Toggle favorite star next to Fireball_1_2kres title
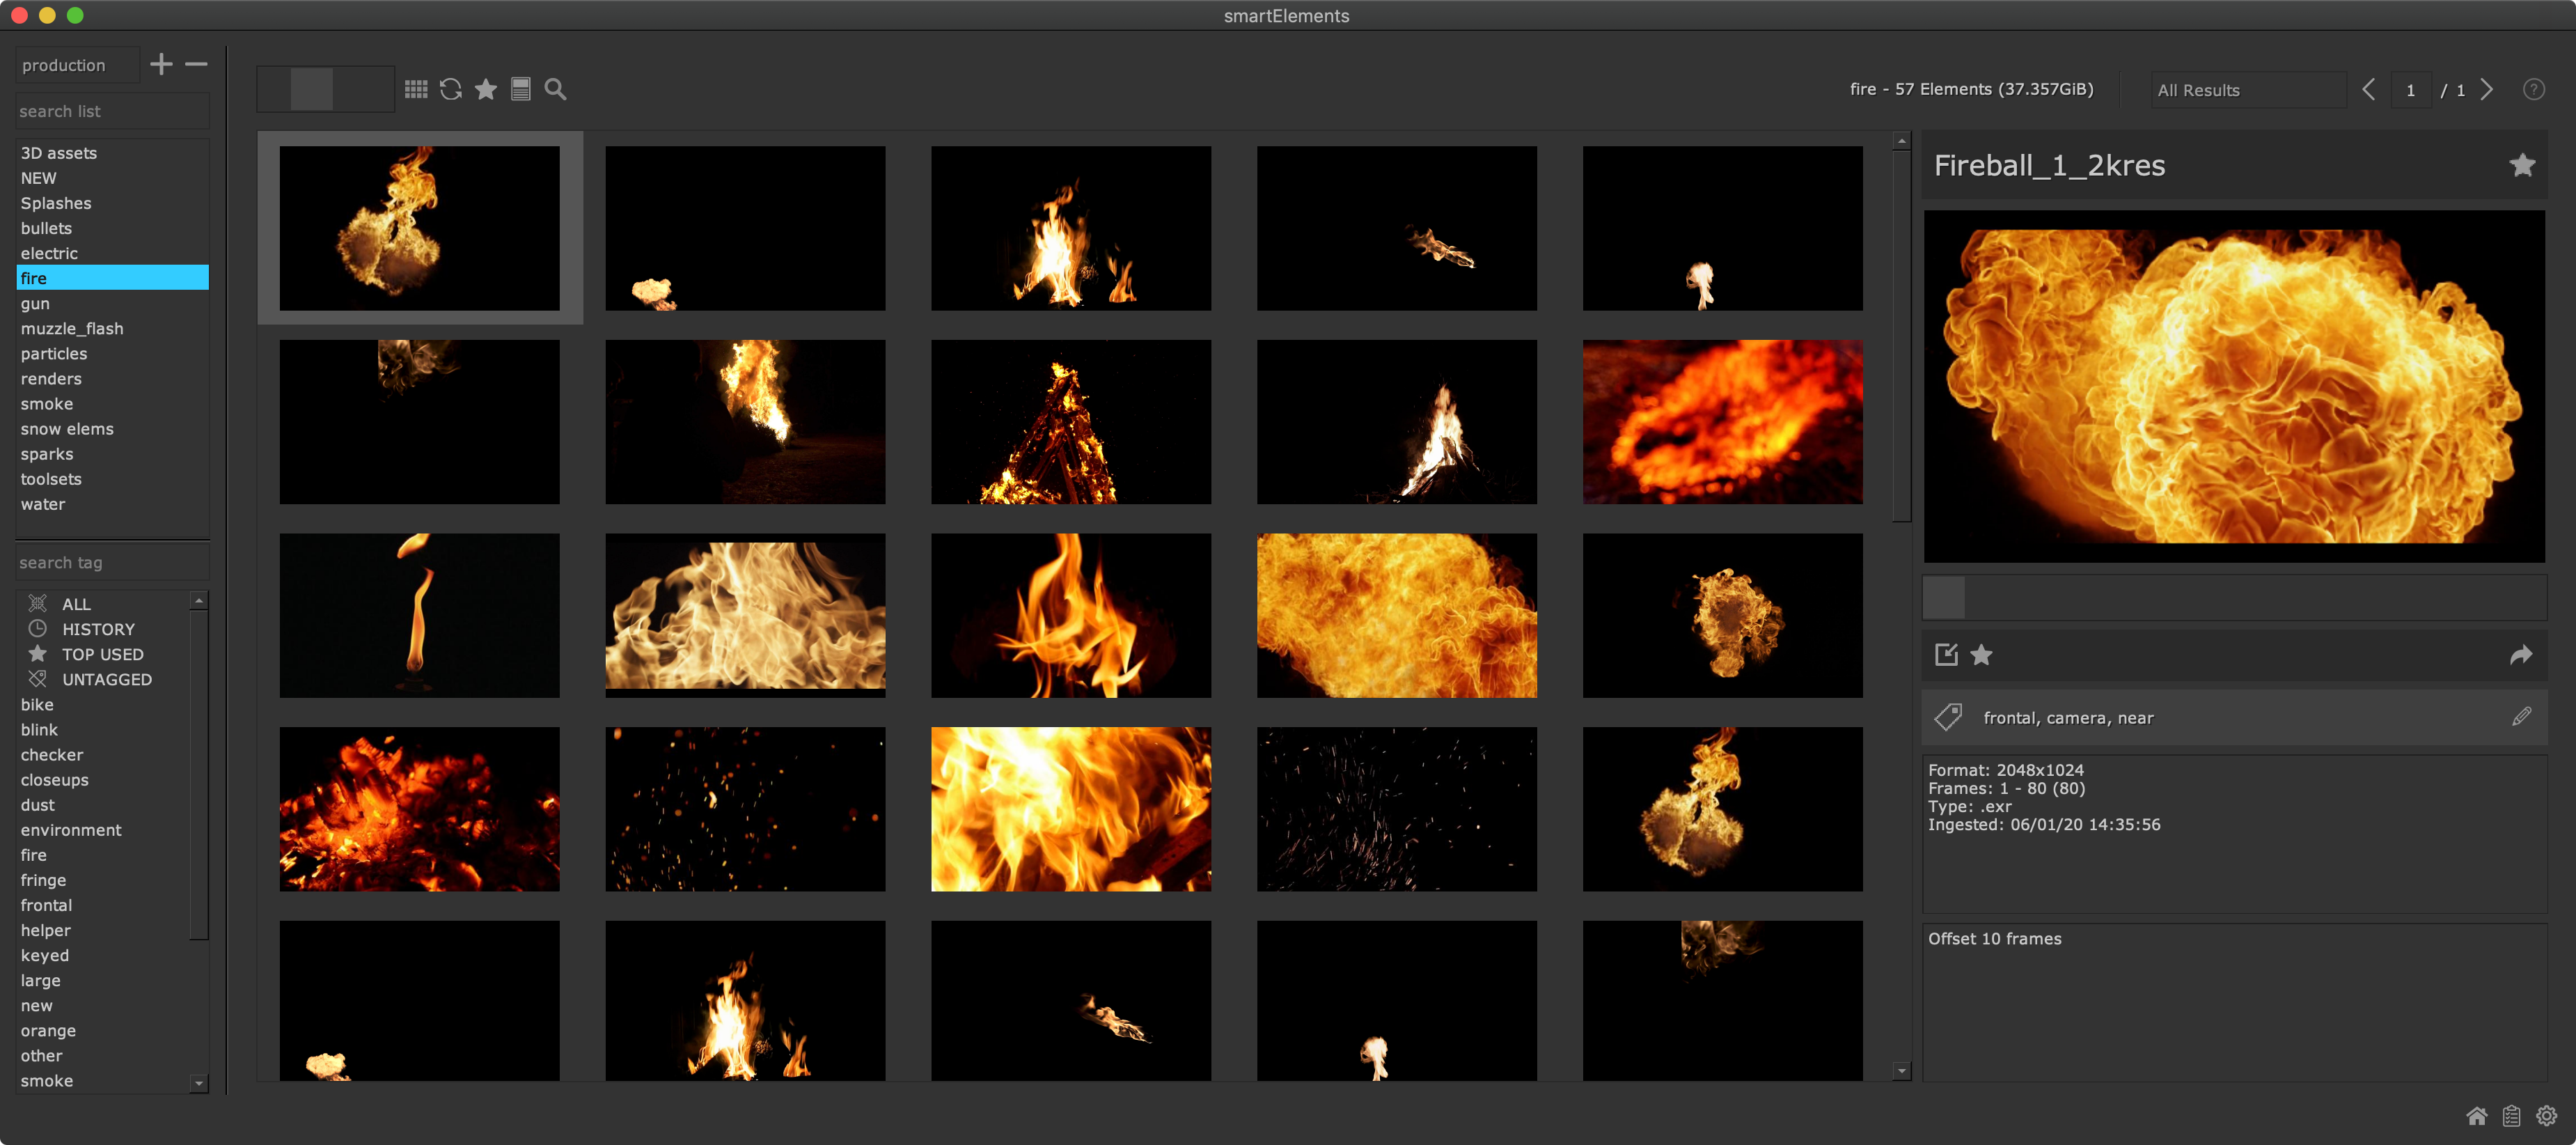Viewport: 2576px width, 1145px height. (2522, 165)
